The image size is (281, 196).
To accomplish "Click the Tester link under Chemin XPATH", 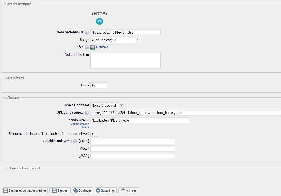I will click(85, 127).
